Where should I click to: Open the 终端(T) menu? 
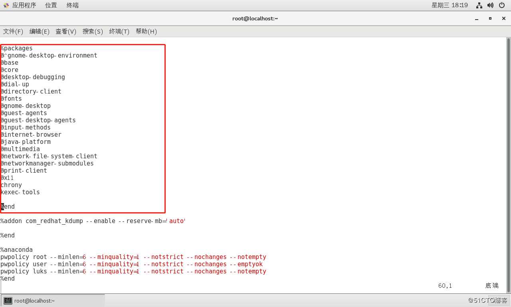tap(119, 31)
